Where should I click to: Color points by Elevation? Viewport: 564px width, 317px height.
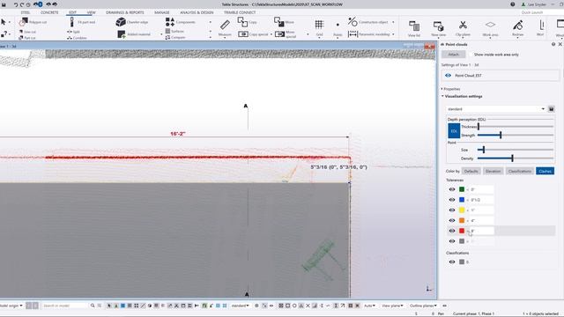[x=493, y=171]
